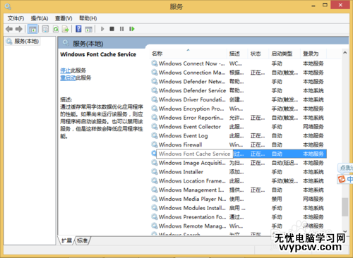The image size is (353, 258).
Task: Click the 禁用 startup type of Media Player row
Action: pyautogui.click(x=277, y=199)
